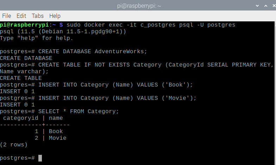
Task: Open the File menu
Action: pyautogui.click(x=7, y=16)
